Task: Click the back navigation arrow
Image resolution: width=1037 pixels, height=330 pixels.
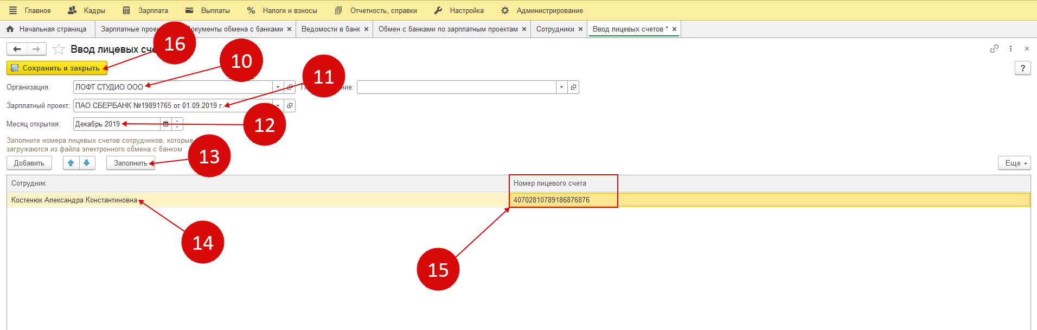Action: pos(17,49)
